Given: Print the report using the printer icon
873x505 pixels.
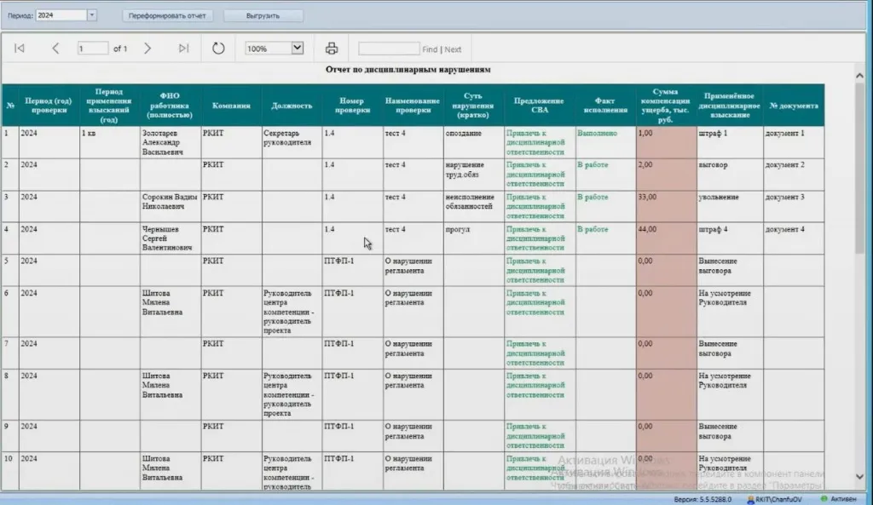Looking at the screenshot, I should 332,49.
